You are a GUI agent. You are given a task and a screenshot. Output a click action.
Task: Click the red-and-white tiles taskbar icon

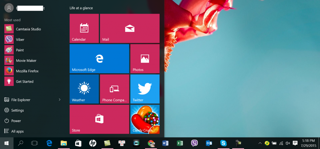click(x=122, y=143)
